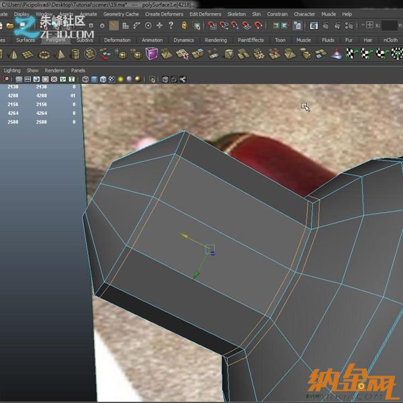Viewport: 403px width, 403px height.
Task: Create a polygon plane from the shelf
Action: [28, 54]
